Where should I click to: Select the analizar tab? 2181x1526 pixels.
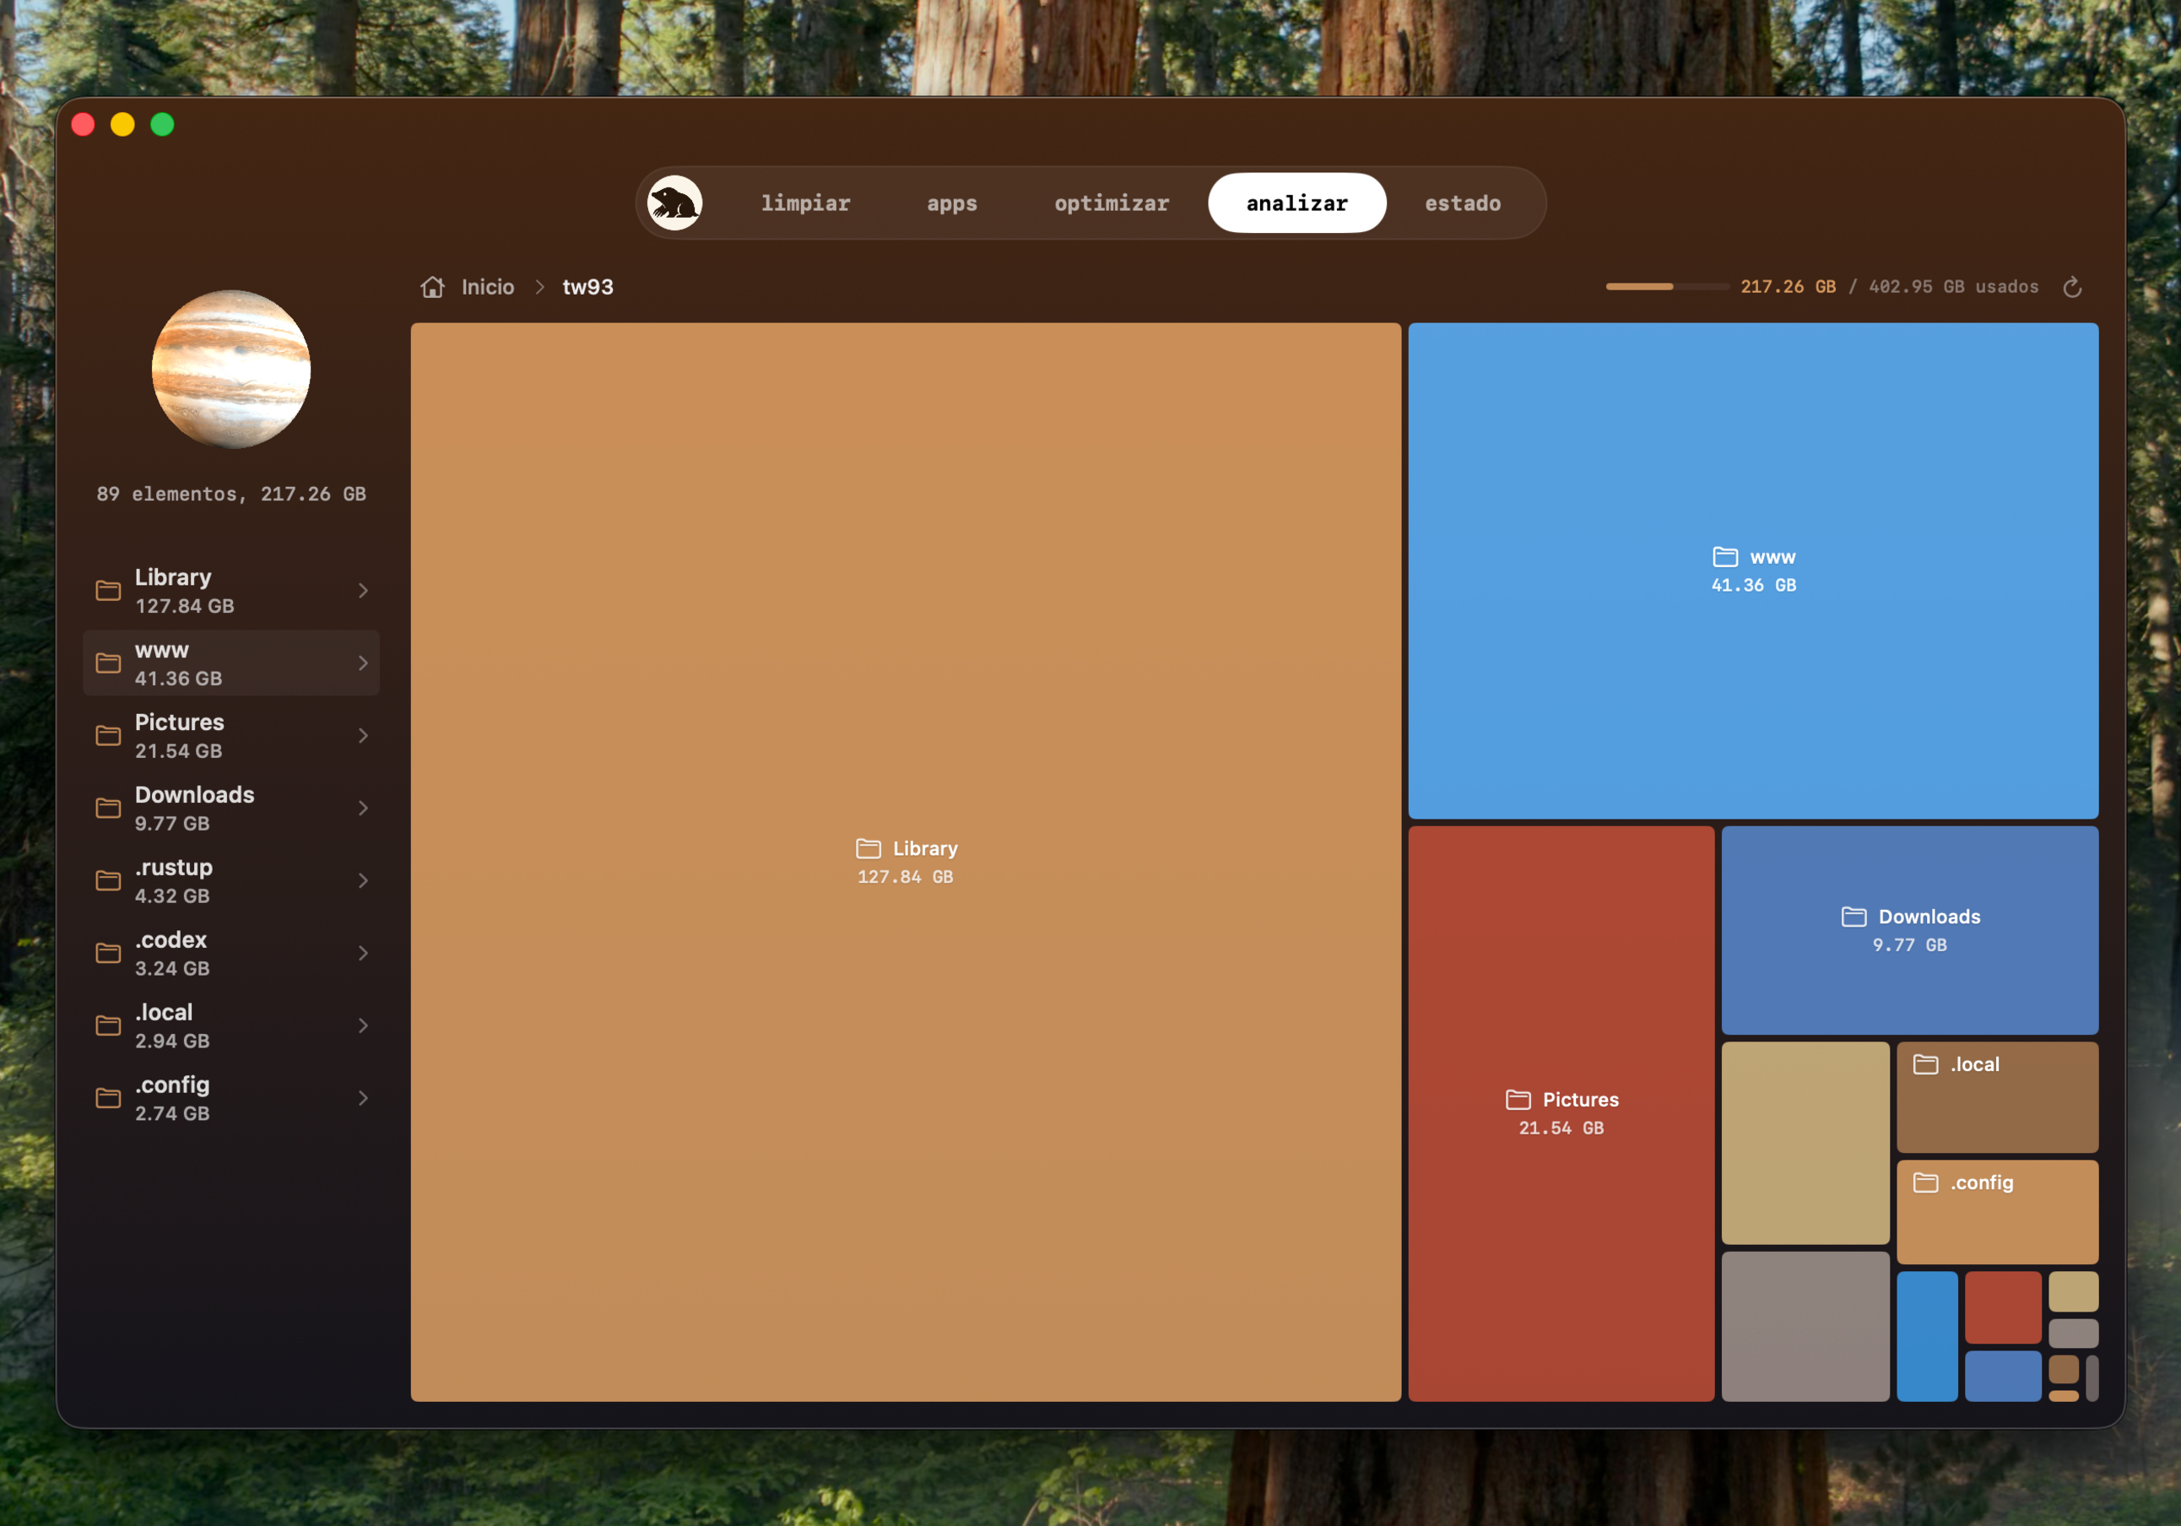point(1296,203)
